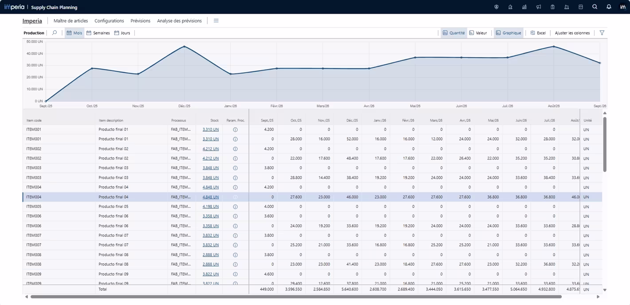Open the Configurations menu

tap(109, 21)
